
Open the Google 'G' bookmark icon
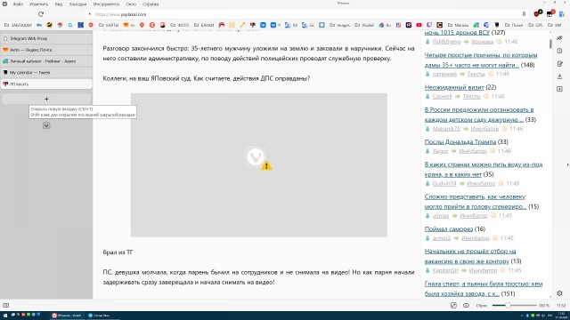pos(70,25)
